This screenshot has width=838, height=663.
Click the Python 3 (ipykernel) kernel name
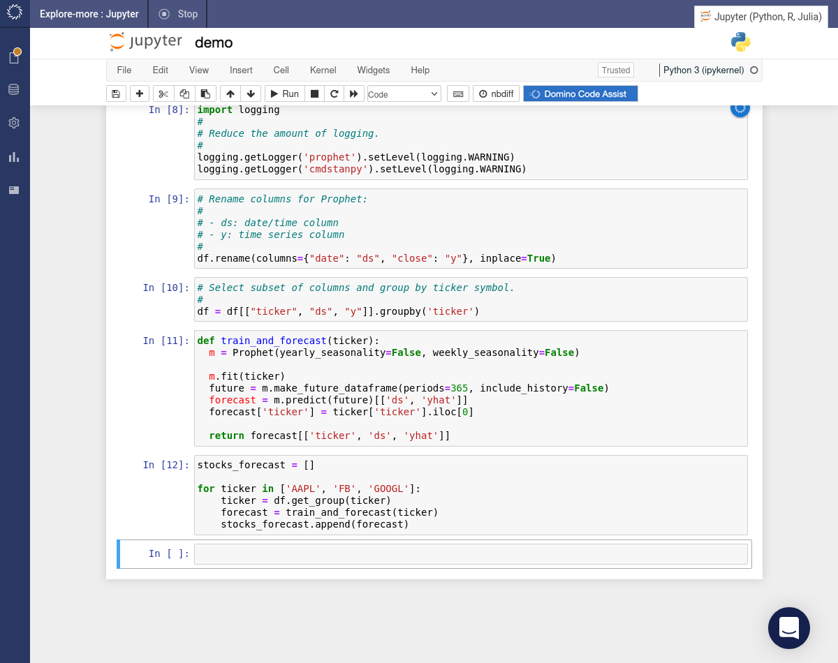[x=704, y=70]
